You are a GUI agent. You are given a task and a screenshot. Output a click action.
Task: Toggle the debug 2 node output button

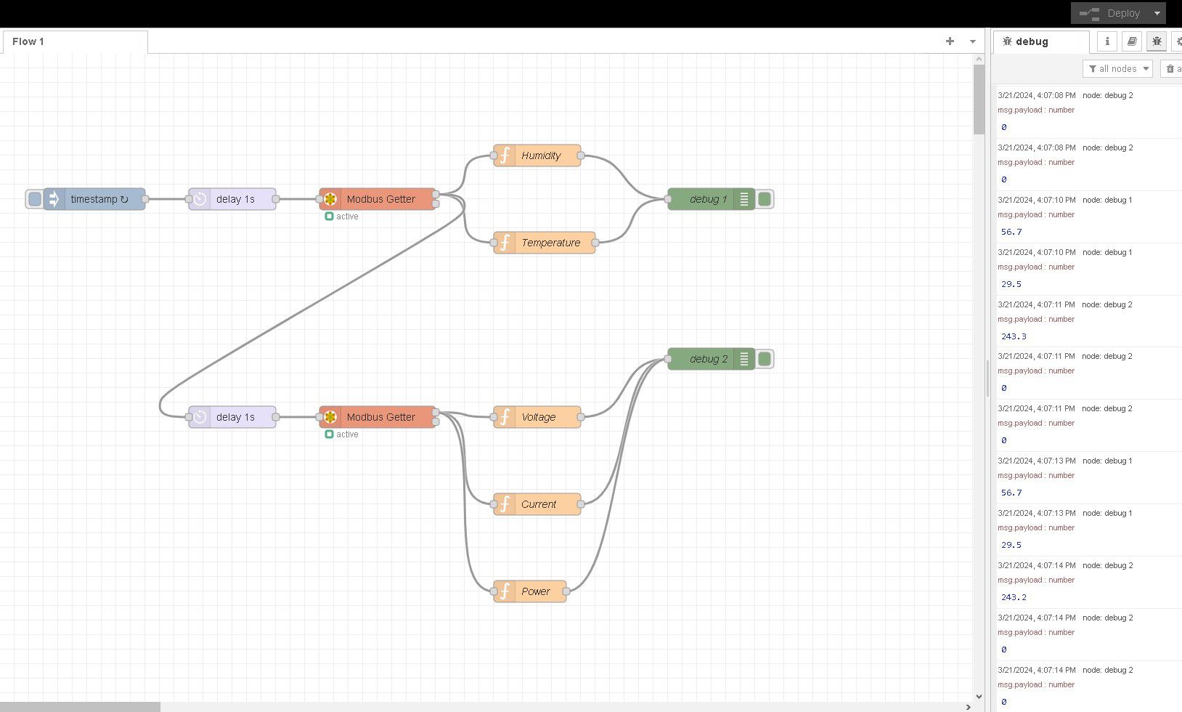click(x=765, y=359)
